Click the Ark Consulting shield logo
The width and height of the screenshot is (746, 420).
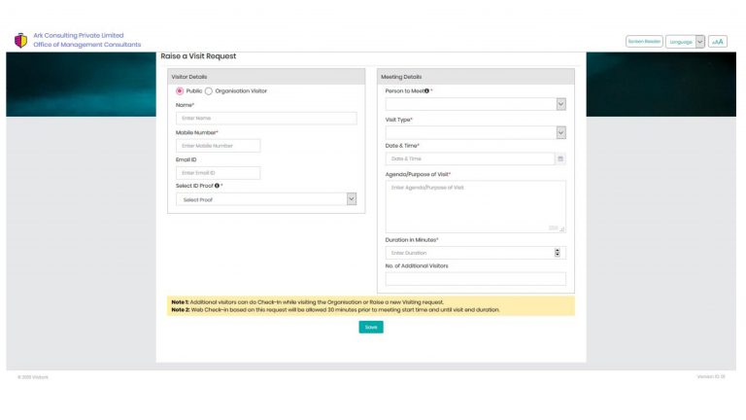click(x=21, y=41)
